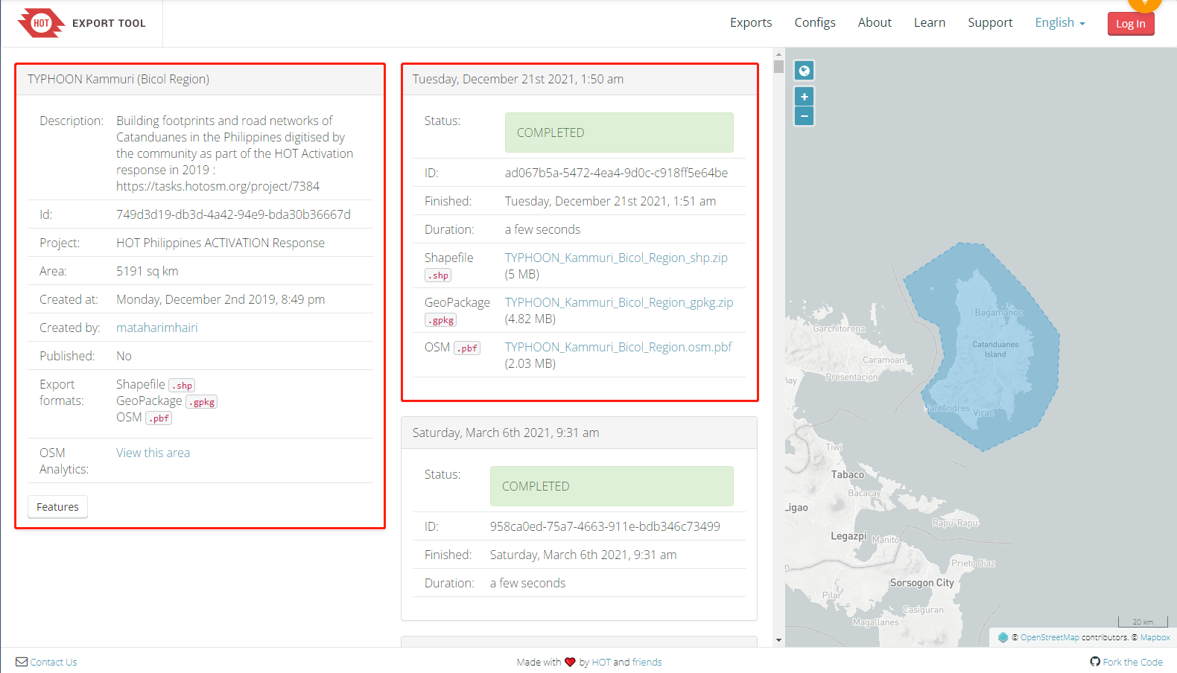Open Fork the Code link
The height and width of the screenshot is (673, 1177).
coord(1132,662)
